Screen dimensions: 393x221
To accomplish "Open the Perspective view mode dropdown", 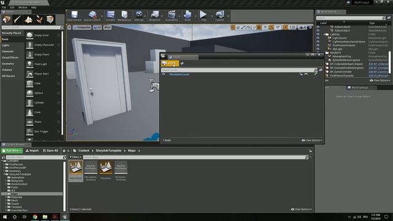I will pos(82,27).
